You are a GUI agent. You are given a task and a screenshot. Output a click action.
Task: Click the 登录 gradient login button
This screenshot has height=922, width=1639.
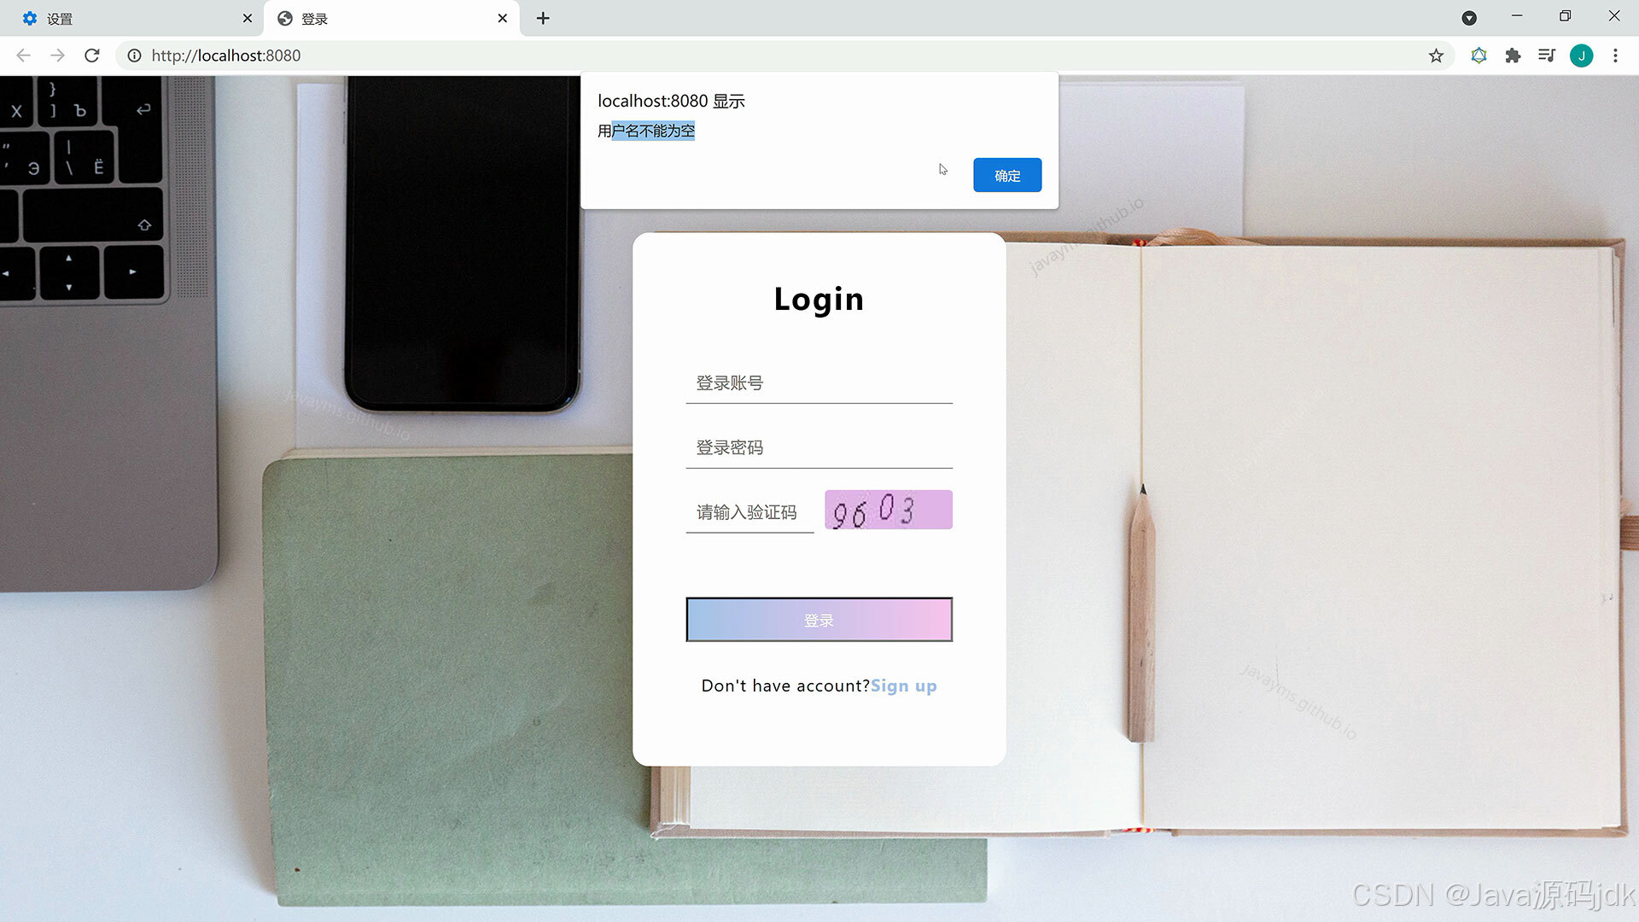pyautogui.click(x=819, y=620)
